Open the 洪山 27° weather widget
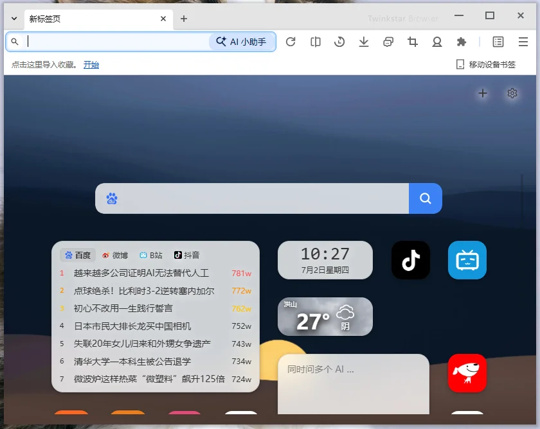Image resolution: width=540 pixels, height=429 pixels. tap(325, 317)
